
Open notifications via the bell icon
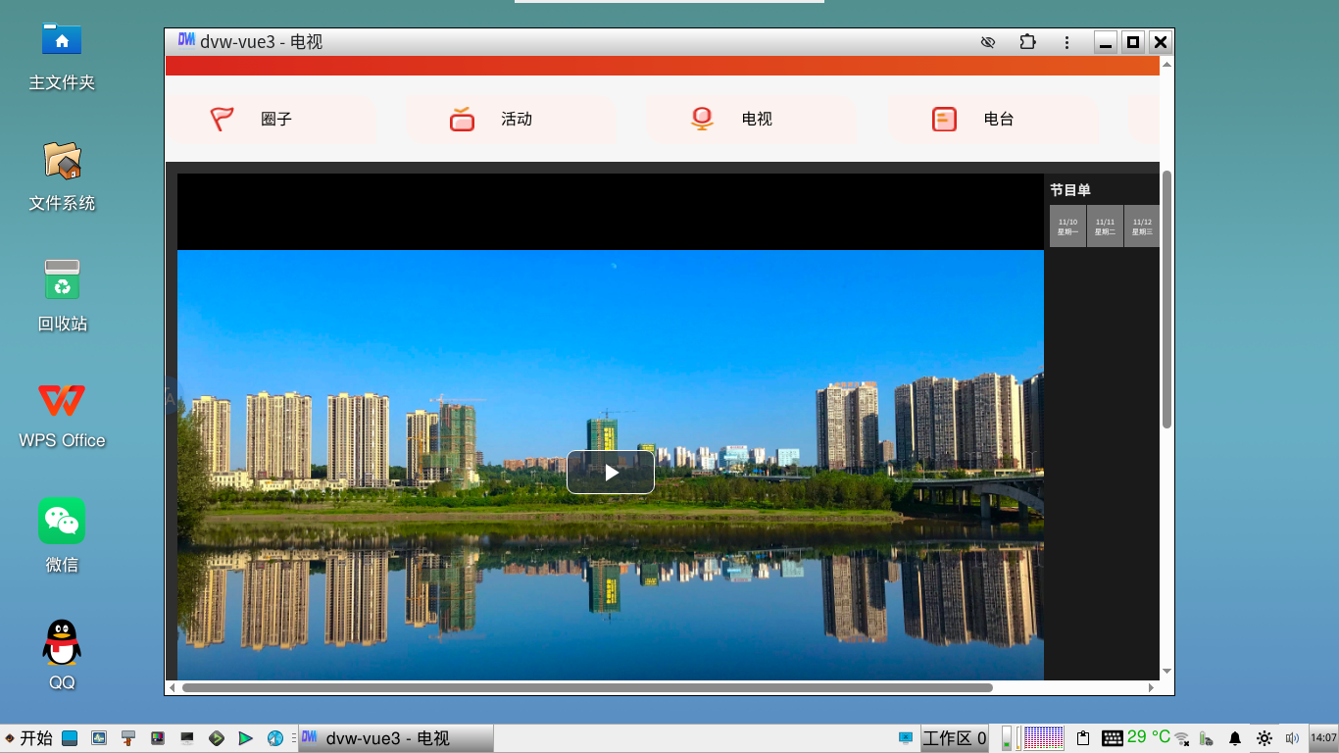[1235, 737]
